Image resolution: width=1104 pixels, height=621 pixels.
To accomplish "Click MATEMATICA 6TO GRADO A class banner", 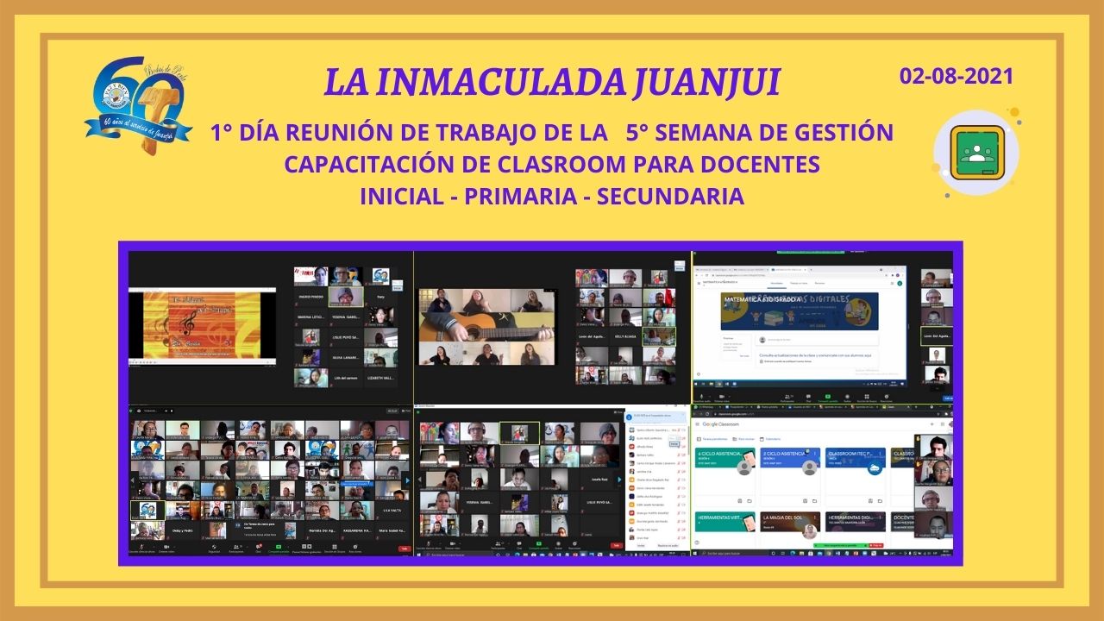I will coord(800,311).
